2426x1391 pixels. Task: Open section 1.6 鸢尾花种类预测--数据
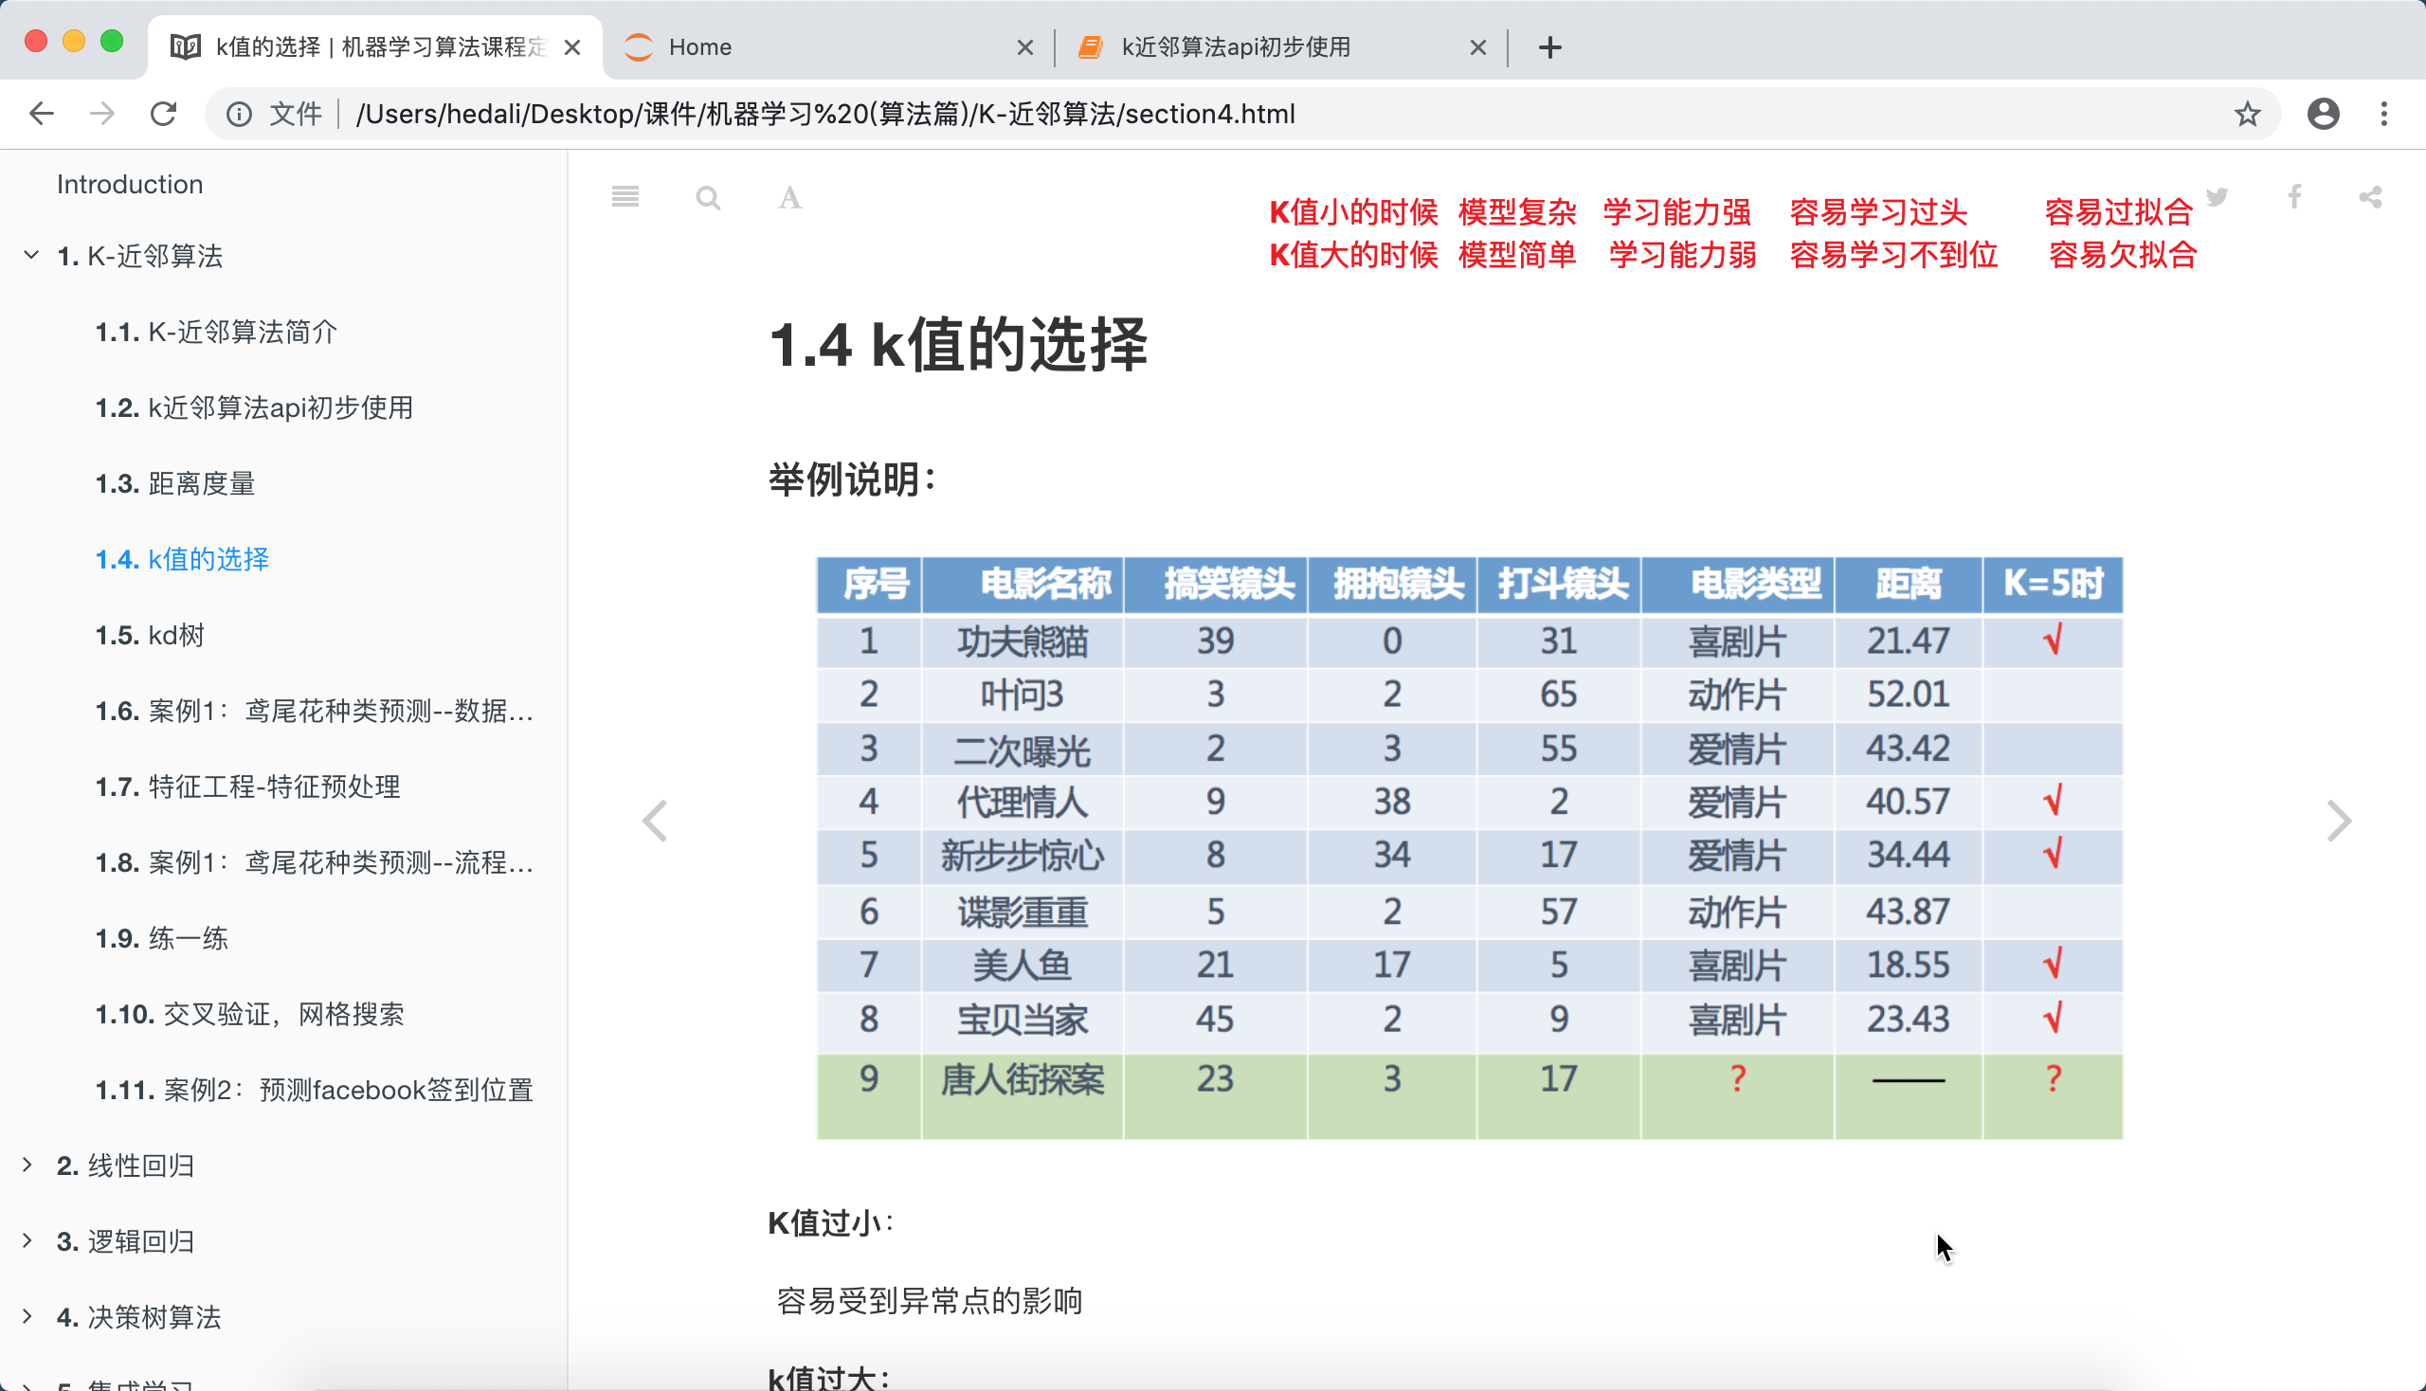pyautogui.click(x=315, y=711)
